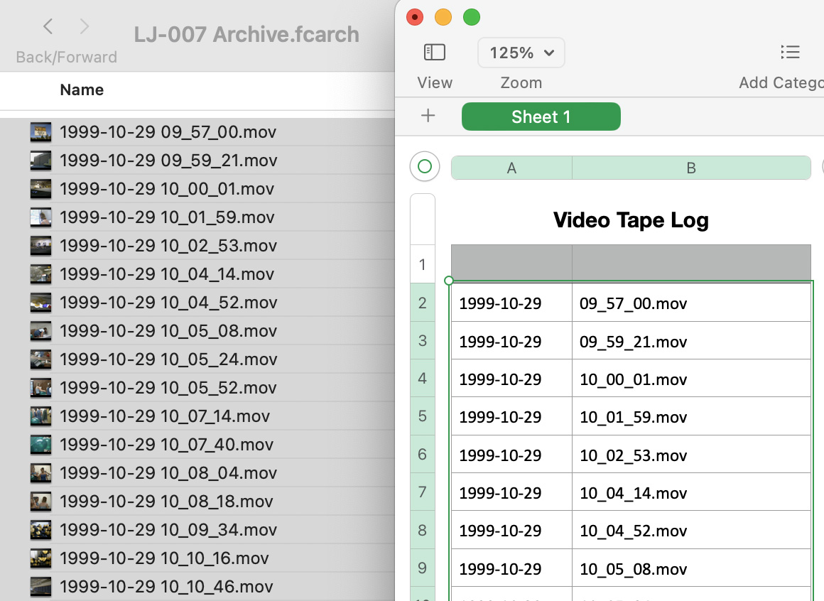
Task: Select file 1999-10-29 10_02_53.mov in list
Action: (x=168, y=246)
